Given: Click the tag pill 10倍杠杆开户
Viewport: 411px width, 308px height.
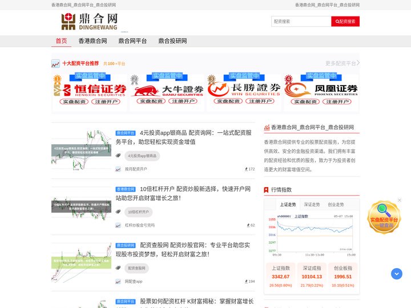Looking at the screenshot, I should tap(138, 212).
